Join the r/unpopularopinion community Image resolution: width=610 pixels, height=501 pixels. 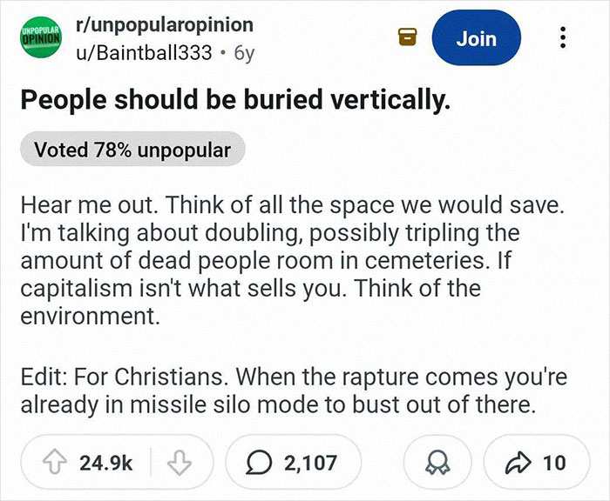point(476,38)
